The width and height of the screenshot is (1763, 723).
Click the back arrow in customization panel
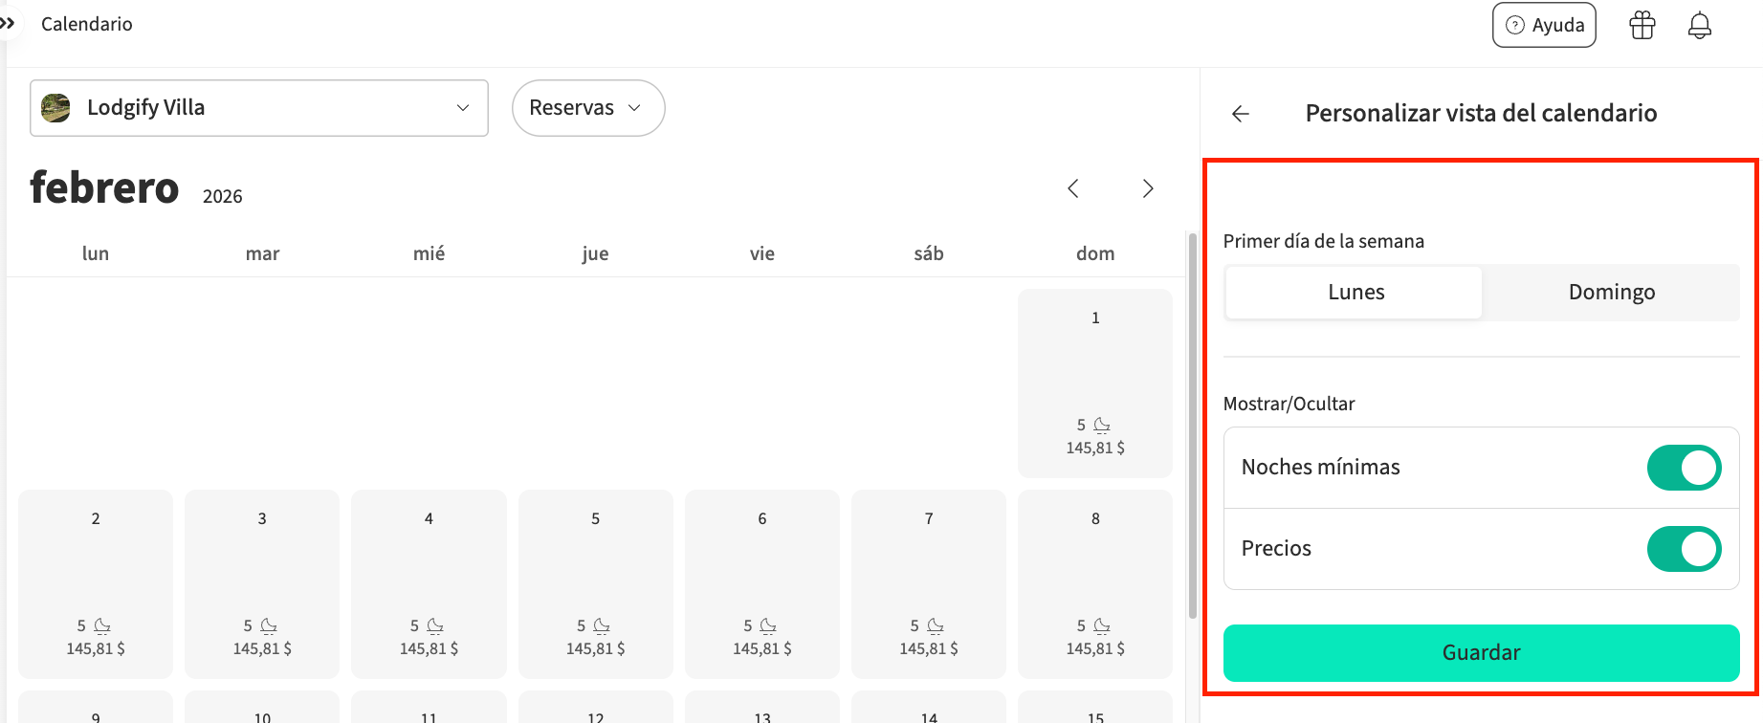tap(1241, 114)
